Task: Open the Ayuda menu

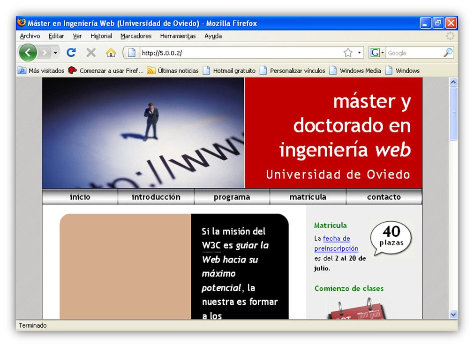Action: coord(213,36)
